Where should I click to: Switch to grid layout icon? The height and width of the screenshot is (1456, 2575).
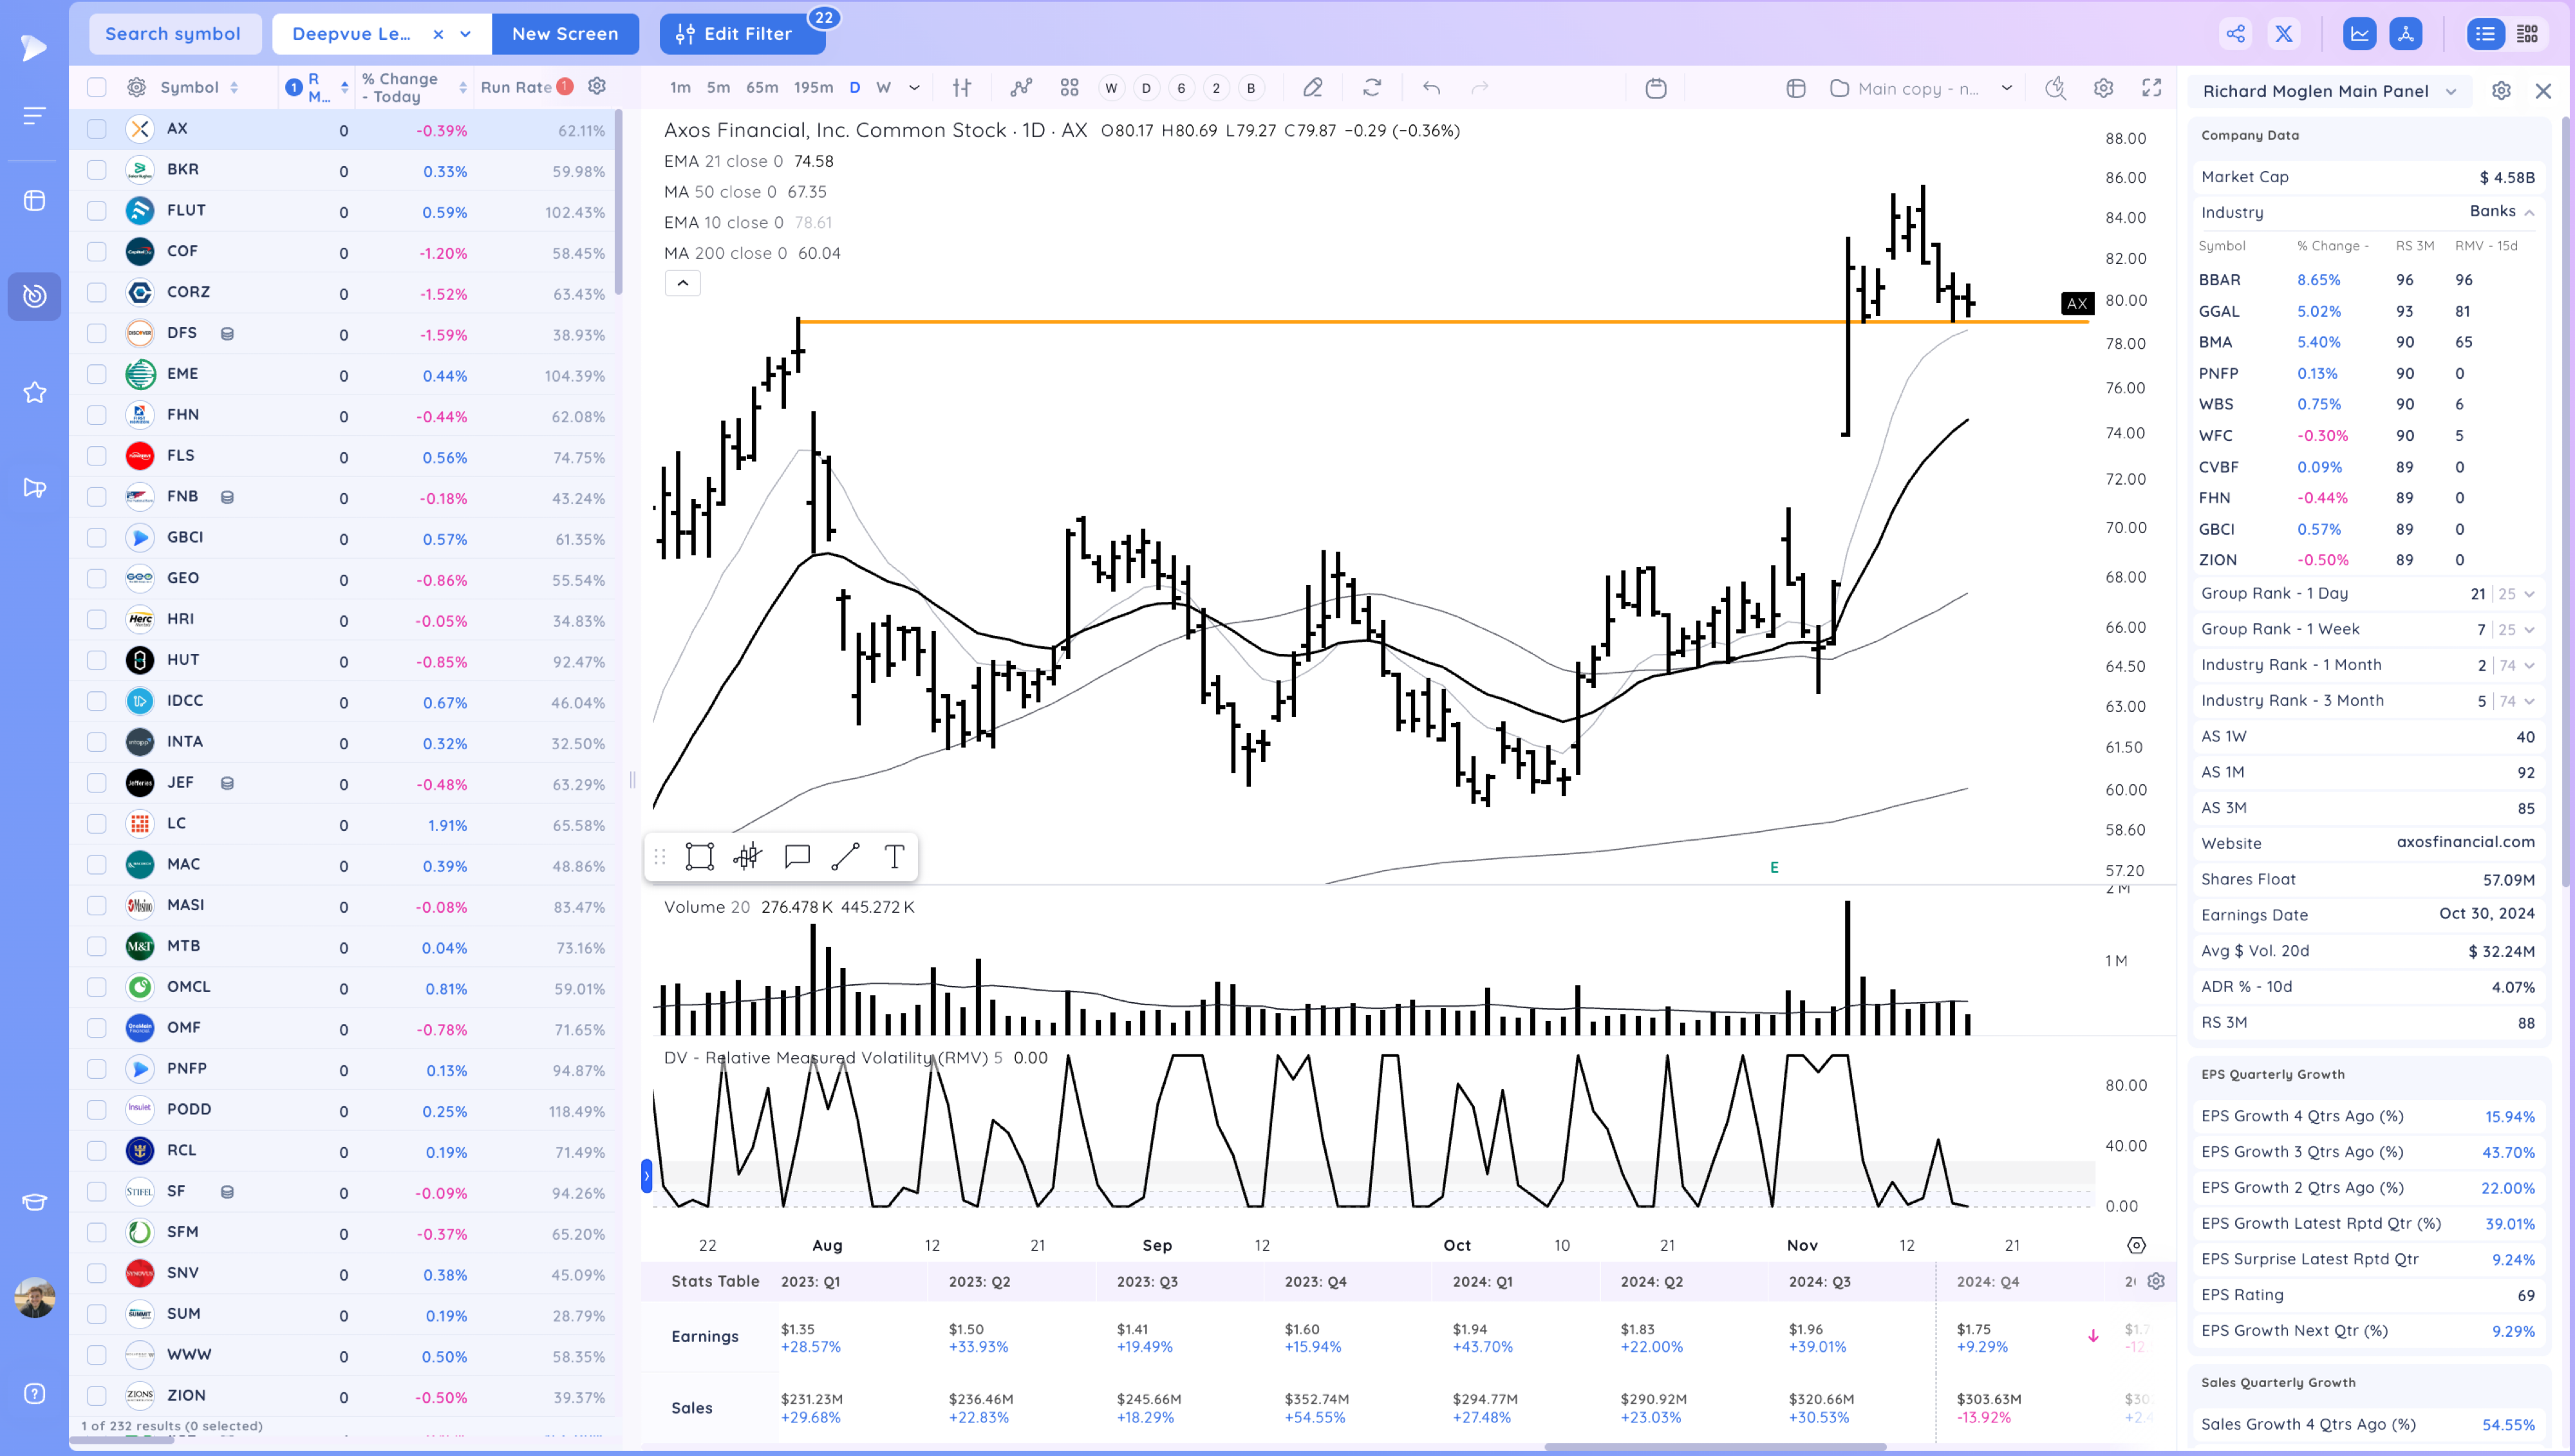point(2528,33)
